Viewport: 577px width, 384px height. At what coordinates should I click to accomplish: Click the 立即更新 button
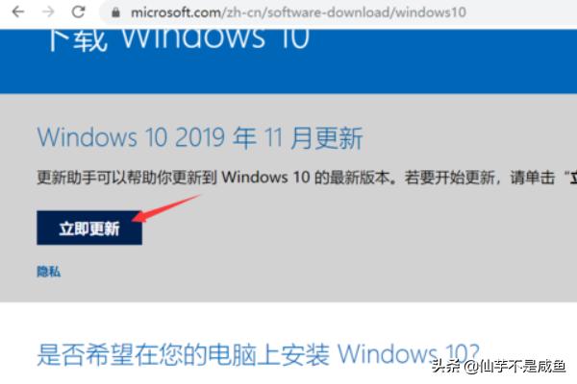(89, 228)
